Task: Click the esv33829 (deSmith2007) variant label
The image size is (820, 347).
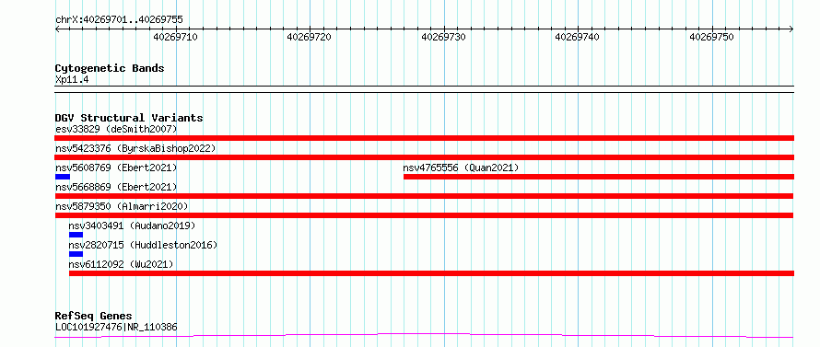Action: [x=116, y=129]
